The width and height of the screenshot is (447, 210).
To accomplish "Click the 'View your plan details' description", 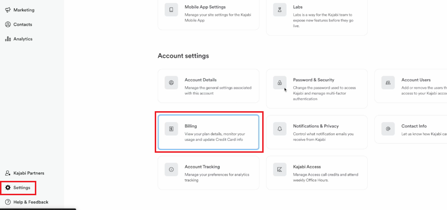I will pyautogui.click(x=215, y=137).
